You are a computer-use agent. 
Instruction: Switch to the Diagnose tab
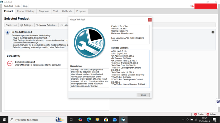coord(44,11)
